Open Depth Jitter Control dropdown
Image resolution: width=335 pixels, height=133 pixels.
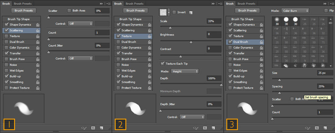[x=192, y=117]
